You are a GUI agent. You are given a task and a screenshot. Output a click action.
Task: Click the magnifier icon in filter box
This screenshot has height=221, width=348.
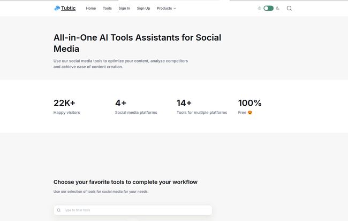[58, 210]
